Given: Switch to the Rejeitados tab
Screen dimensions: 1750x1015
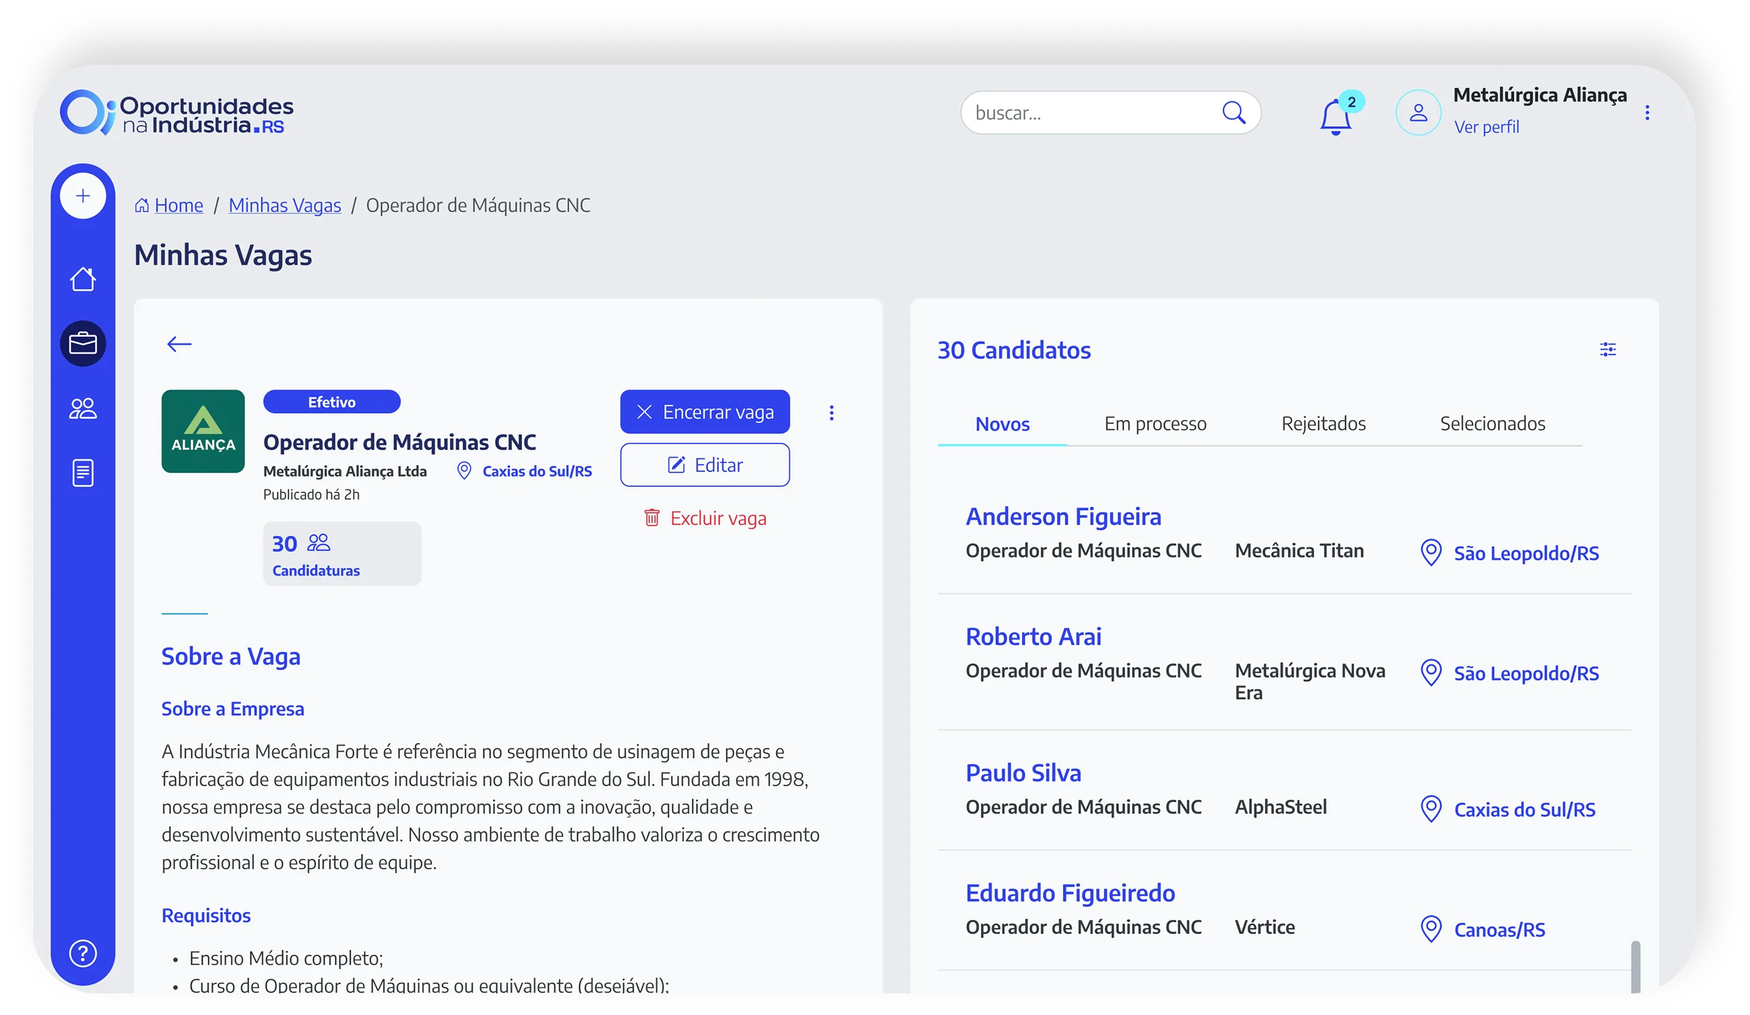Looking at the screenshot, I should [1323, 424].
